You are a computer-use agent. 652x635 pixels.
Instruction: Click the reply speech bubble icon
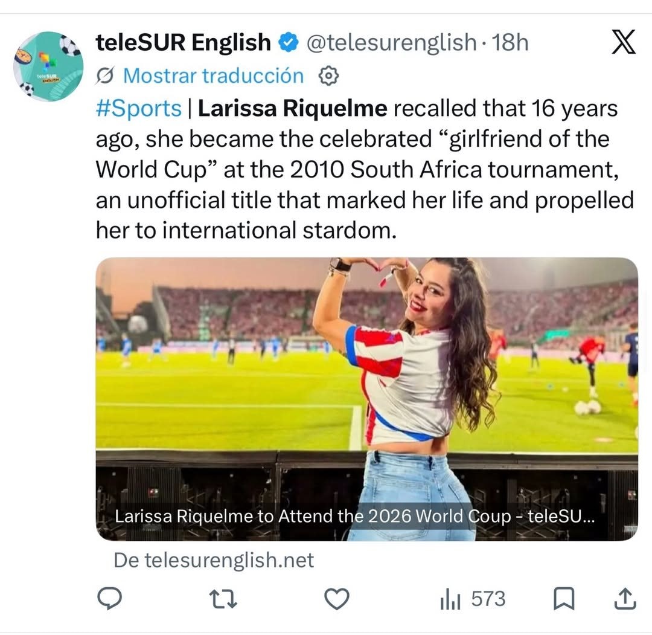pos(109,598)
